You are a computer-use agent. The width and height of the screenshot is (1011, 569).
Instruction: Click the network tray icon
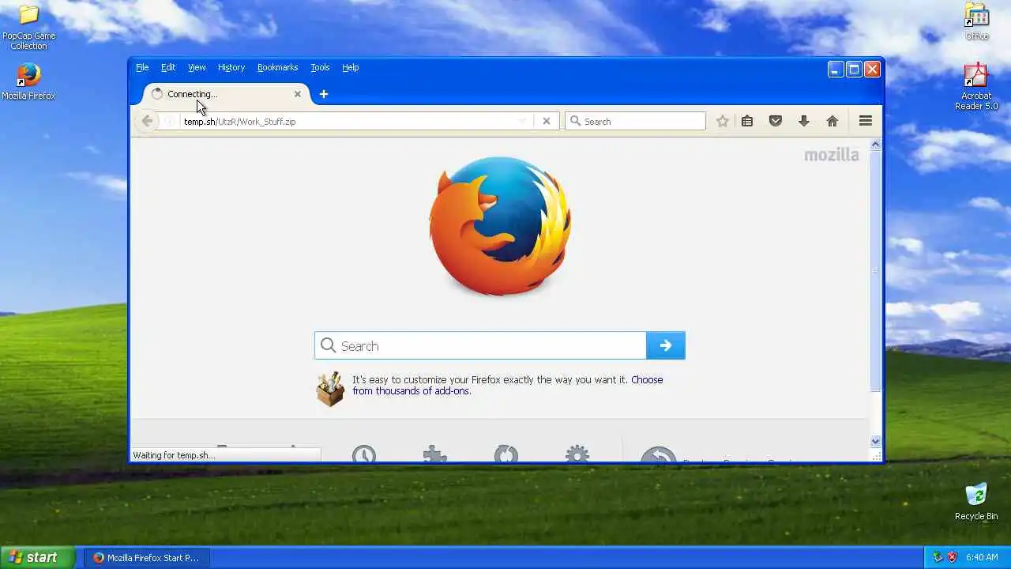(938, 557)
